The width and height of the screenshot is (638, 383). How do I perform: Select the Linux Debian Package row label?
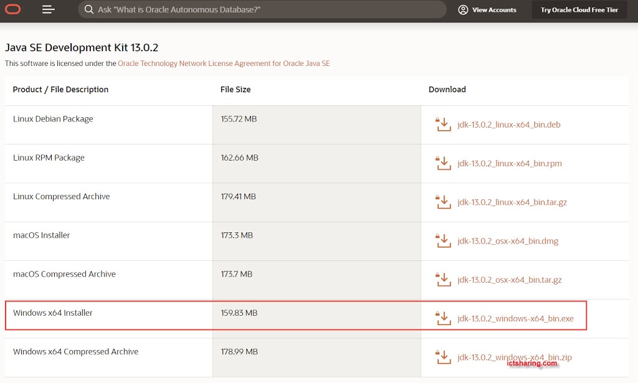point(53,119)
